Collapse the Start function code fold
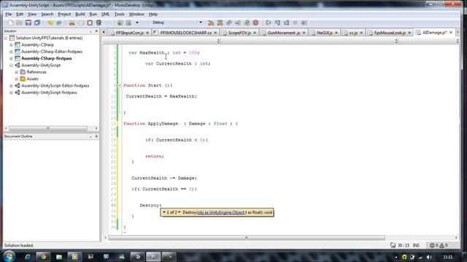This screenshot has width=467, height=262. pyautogui.click(x=119, y=86)
